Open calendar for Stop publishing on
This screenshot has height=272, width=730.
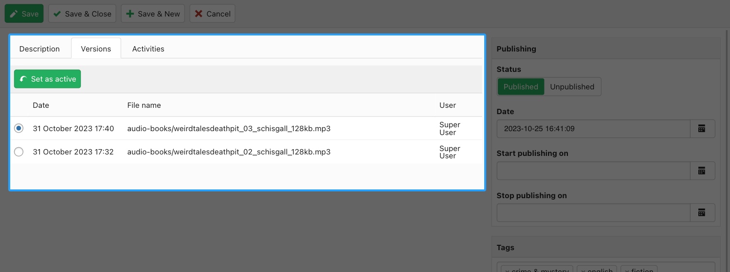702,213
